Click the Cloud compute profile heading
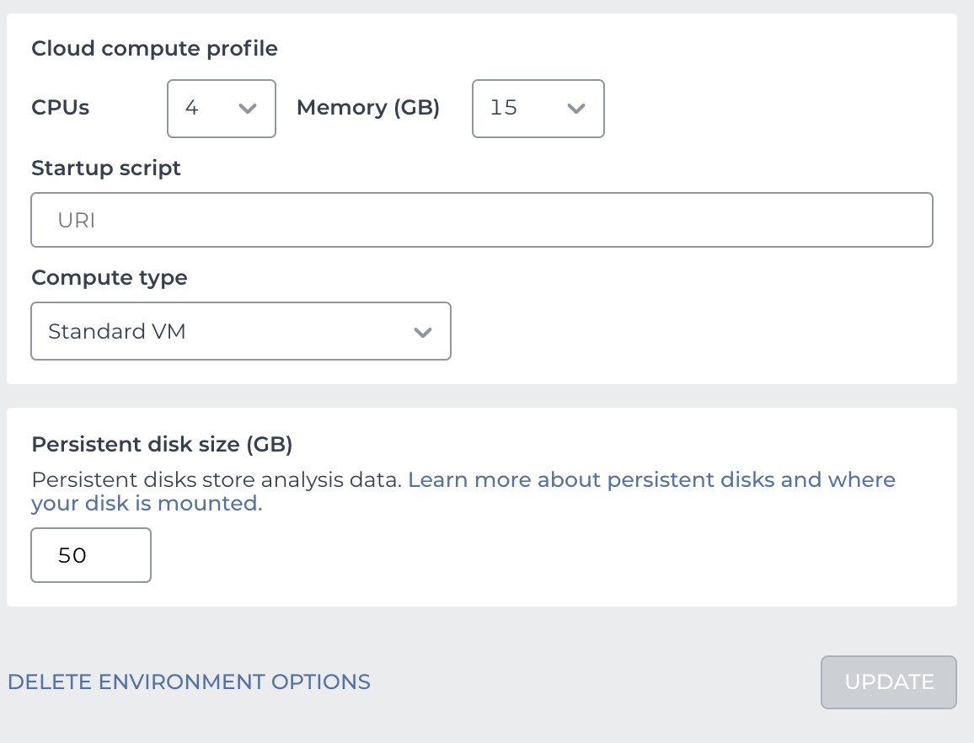The height and width of the screenshot is (743, 974). tap(155, 49)
